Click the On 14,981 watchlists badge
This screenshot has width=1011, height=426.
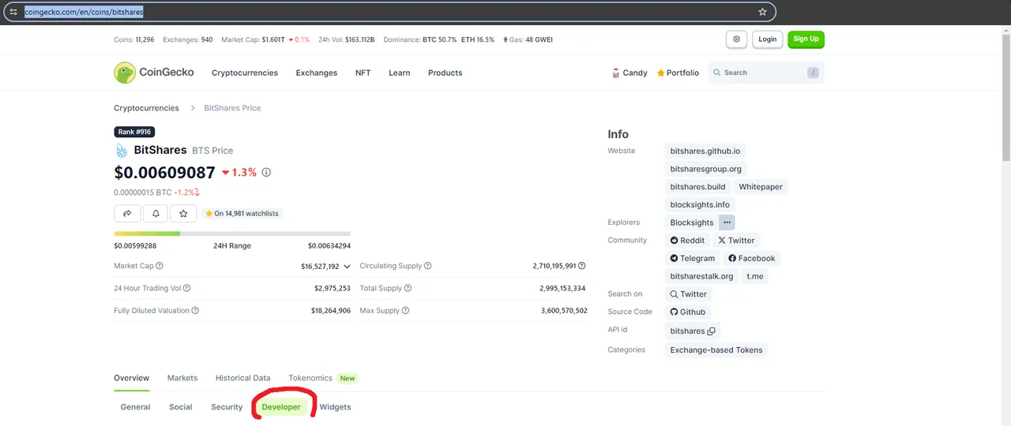click(242, 213)
